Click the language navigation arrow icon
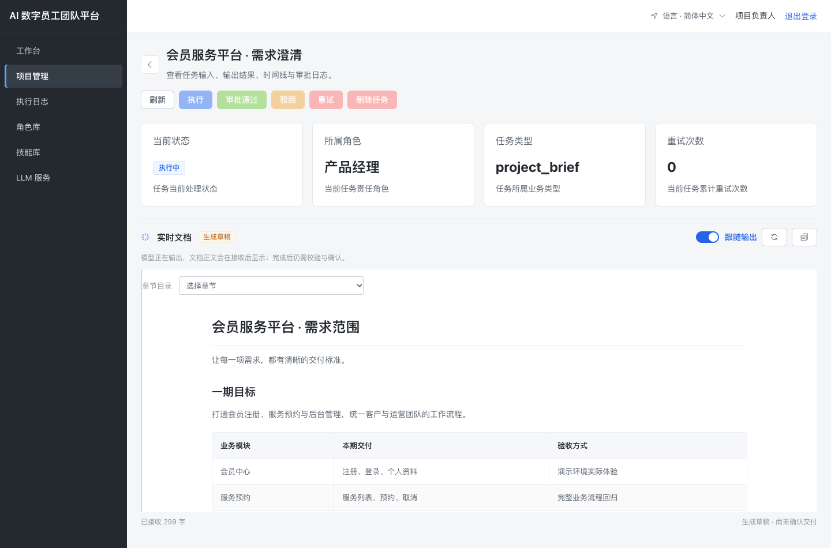Image resolution: width=831 pixels, height=548 pixels. (x=654, y=16)
